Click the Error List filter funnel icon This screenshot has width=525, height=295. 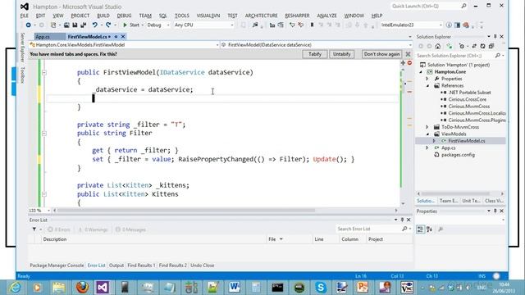coord(34,229)
